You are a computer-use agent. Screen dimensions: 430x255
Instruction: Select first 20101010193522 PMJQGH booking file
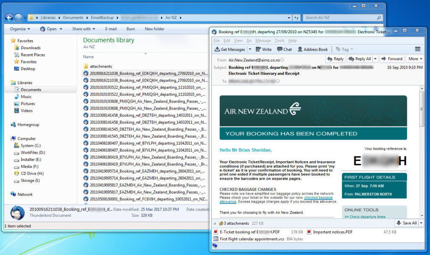(145, 87)
